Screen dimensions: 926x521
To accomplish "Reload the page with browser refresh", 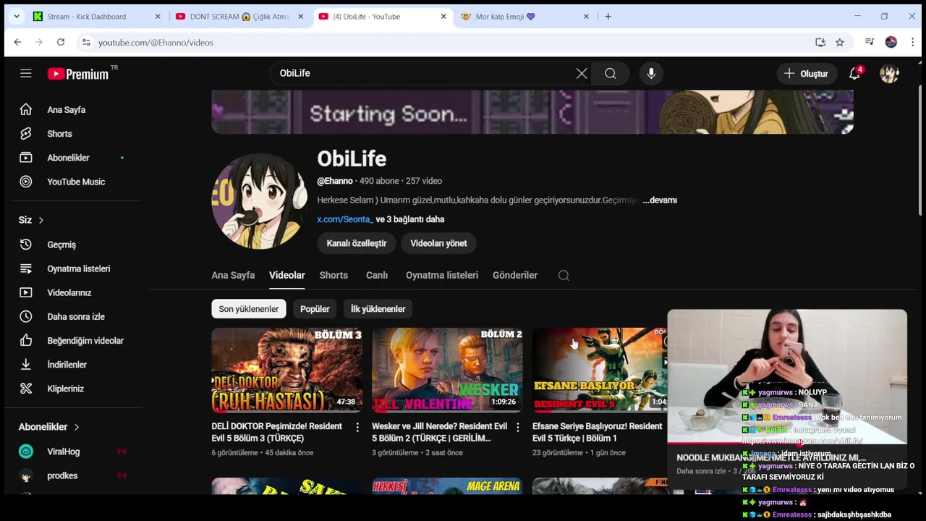I will [61, 43].
